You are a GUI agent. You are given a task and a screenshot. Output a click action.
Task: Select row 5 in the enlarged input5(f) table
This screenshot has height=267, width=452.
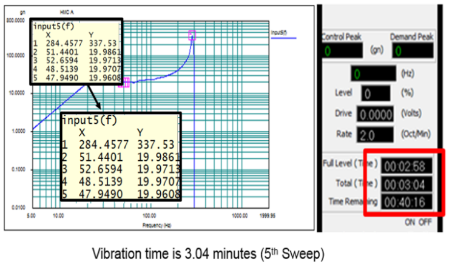(121, 195)
